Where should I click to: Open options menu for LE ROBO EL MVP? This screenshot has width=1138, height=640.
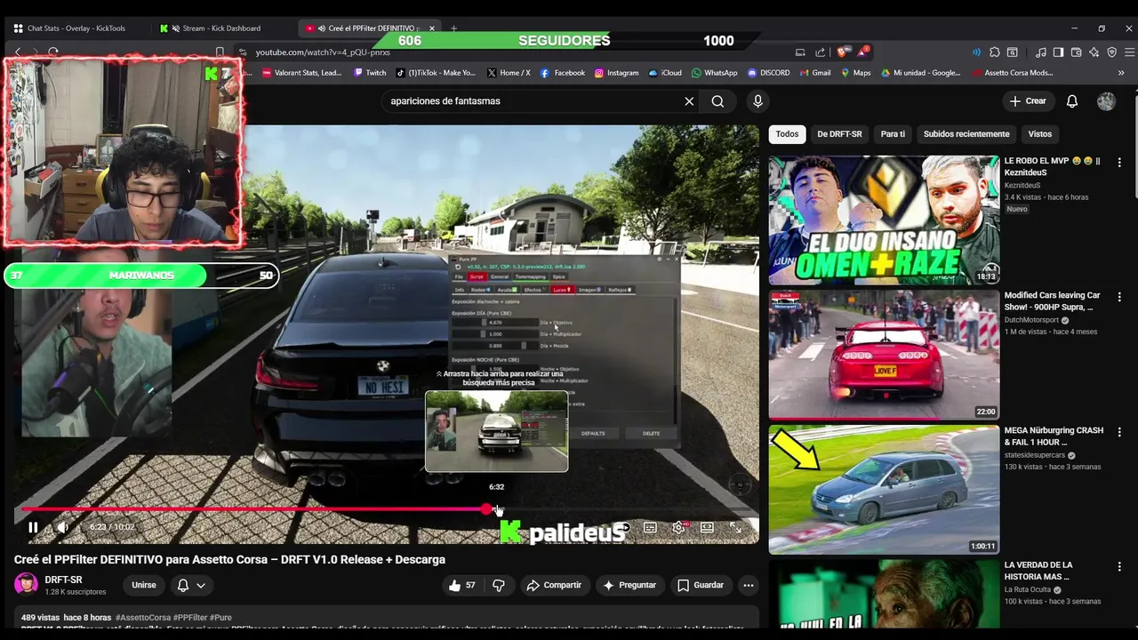click(x=1119, y=163)
